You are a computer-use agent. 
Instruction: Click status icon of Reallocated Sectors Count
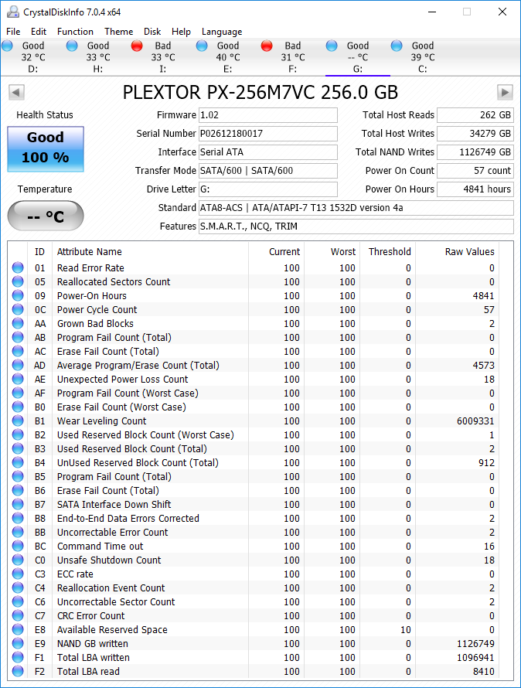(x=18, y=281)
